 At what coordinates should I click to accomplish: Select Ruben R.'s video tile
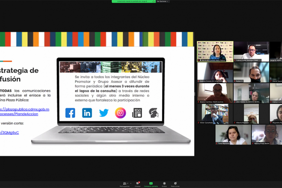tap(251, 72)
